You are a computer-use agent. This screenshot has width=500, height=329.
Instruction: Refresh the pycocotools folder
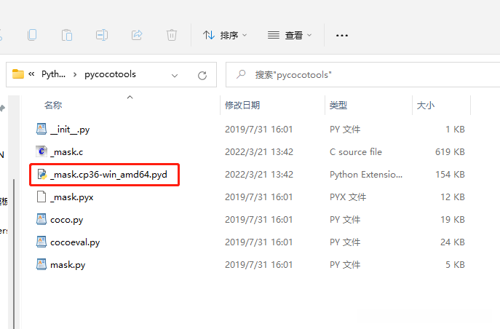click(202, 76)
